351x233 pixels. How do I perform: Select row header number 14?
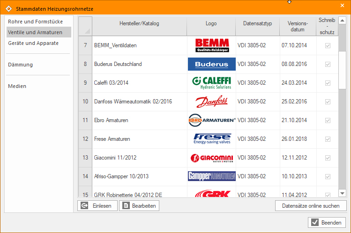pos(85,176)
